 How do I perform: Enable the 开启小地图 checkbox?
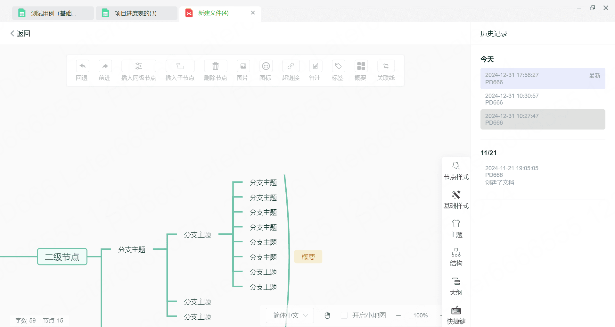pyautogui.click(x=344, y=315)
